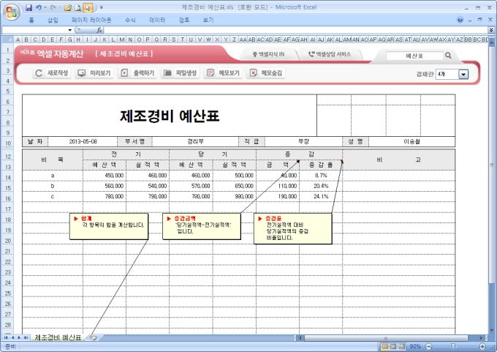Jump to first sheet with navigation arrow
The image size is (497, 352).
(x=6, y=337)
